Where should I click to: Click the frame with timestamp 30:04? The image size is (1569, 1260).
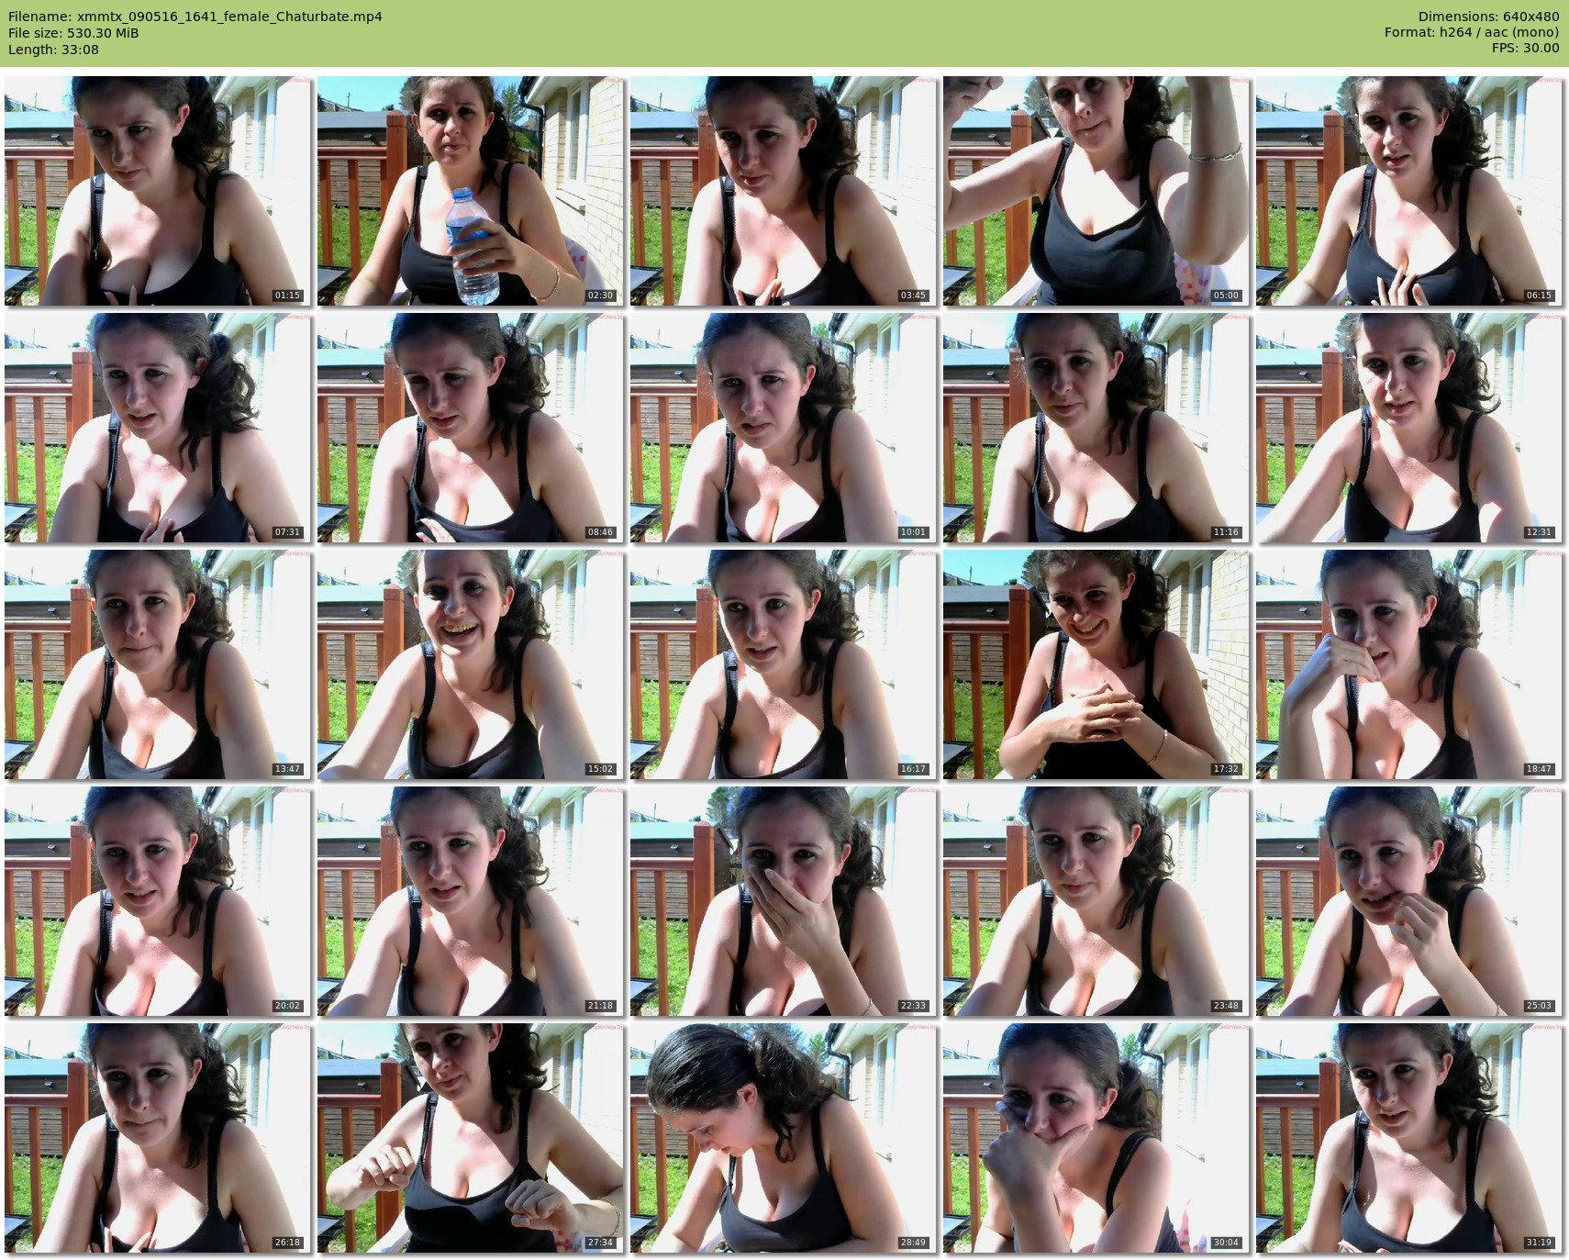[1096, 1138]
